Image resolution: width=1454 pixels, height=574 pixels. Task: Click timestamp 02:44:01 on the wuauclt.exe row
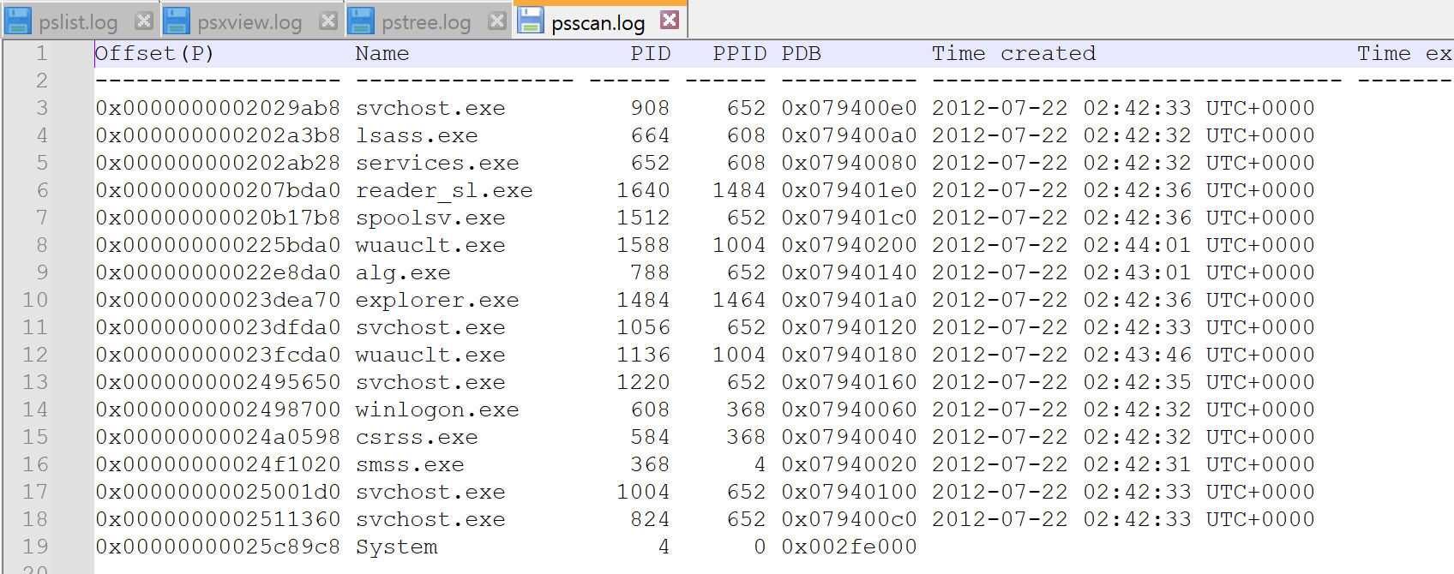pyautogui.click(x=1137, y=245)
